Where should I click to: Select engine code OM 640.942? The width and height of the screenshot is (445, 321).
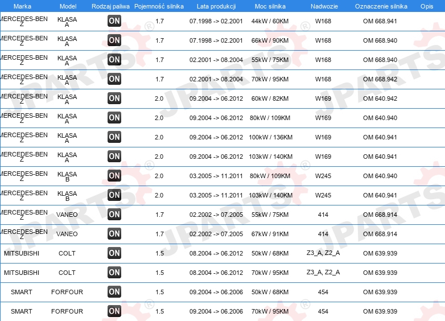[380, 98]
